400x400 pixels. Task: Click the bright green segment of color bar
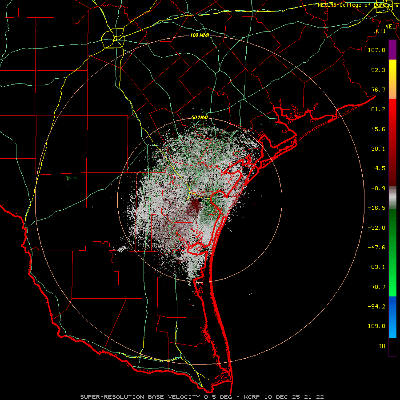click(x=392, y=280)
